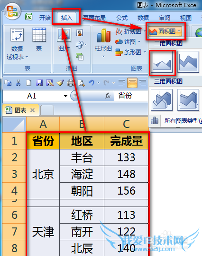Image resolution: width=202 pixels, height=256 pixels.
Task: Expand the undo history dropdown arrow
Action: pyautogui.click(x=98, y=83)
